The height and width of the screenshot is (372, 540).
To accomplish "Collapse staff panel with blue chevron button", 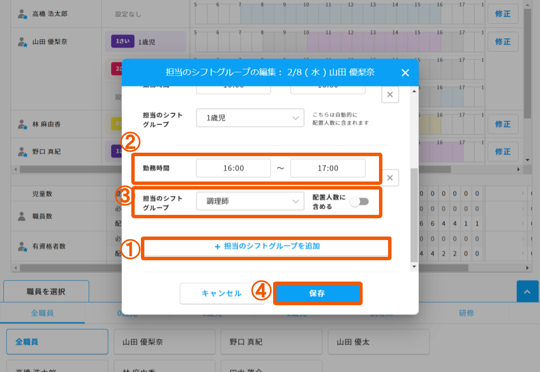I will pos(527,292).
